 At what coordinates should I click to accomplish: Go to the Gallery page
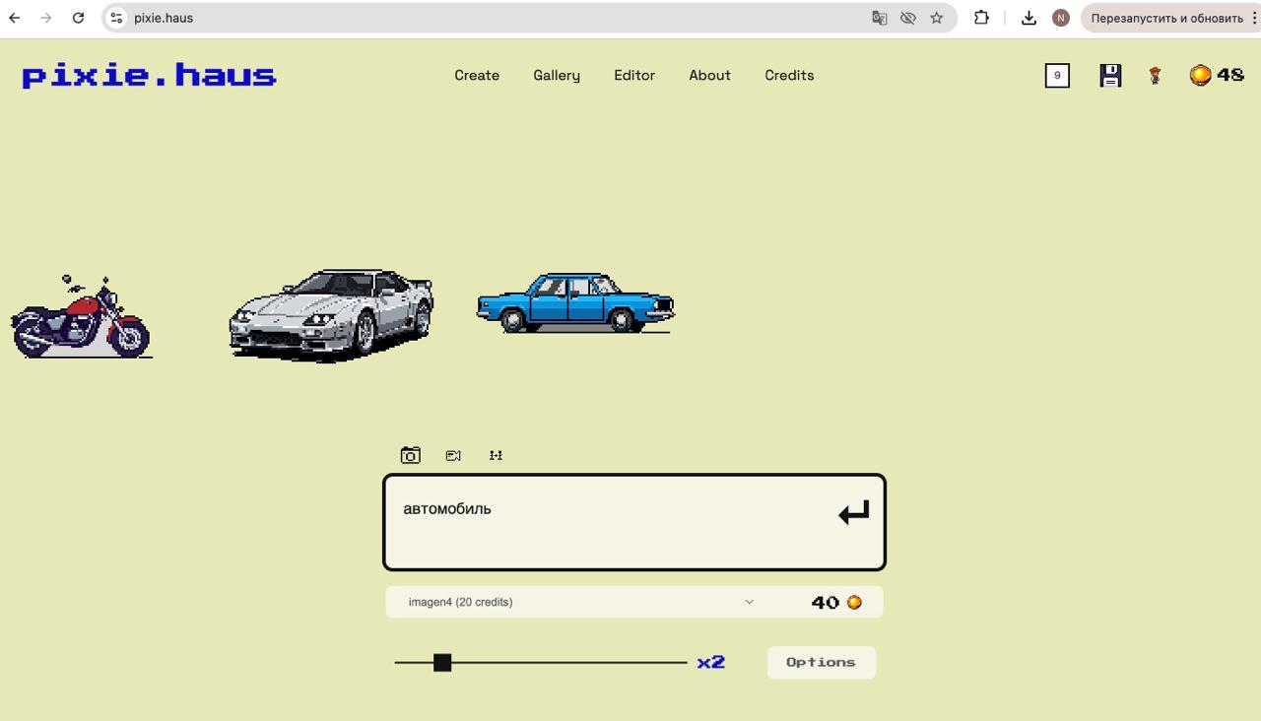click(557, 75)
